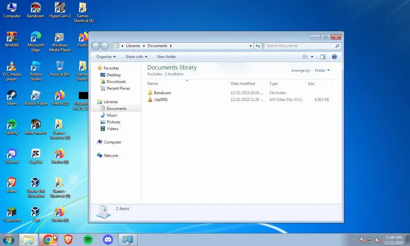Image resolution: width=410 pixels, height=246 pixels.
Task: Click the muted volume tray icon
Action: [378, 240]
